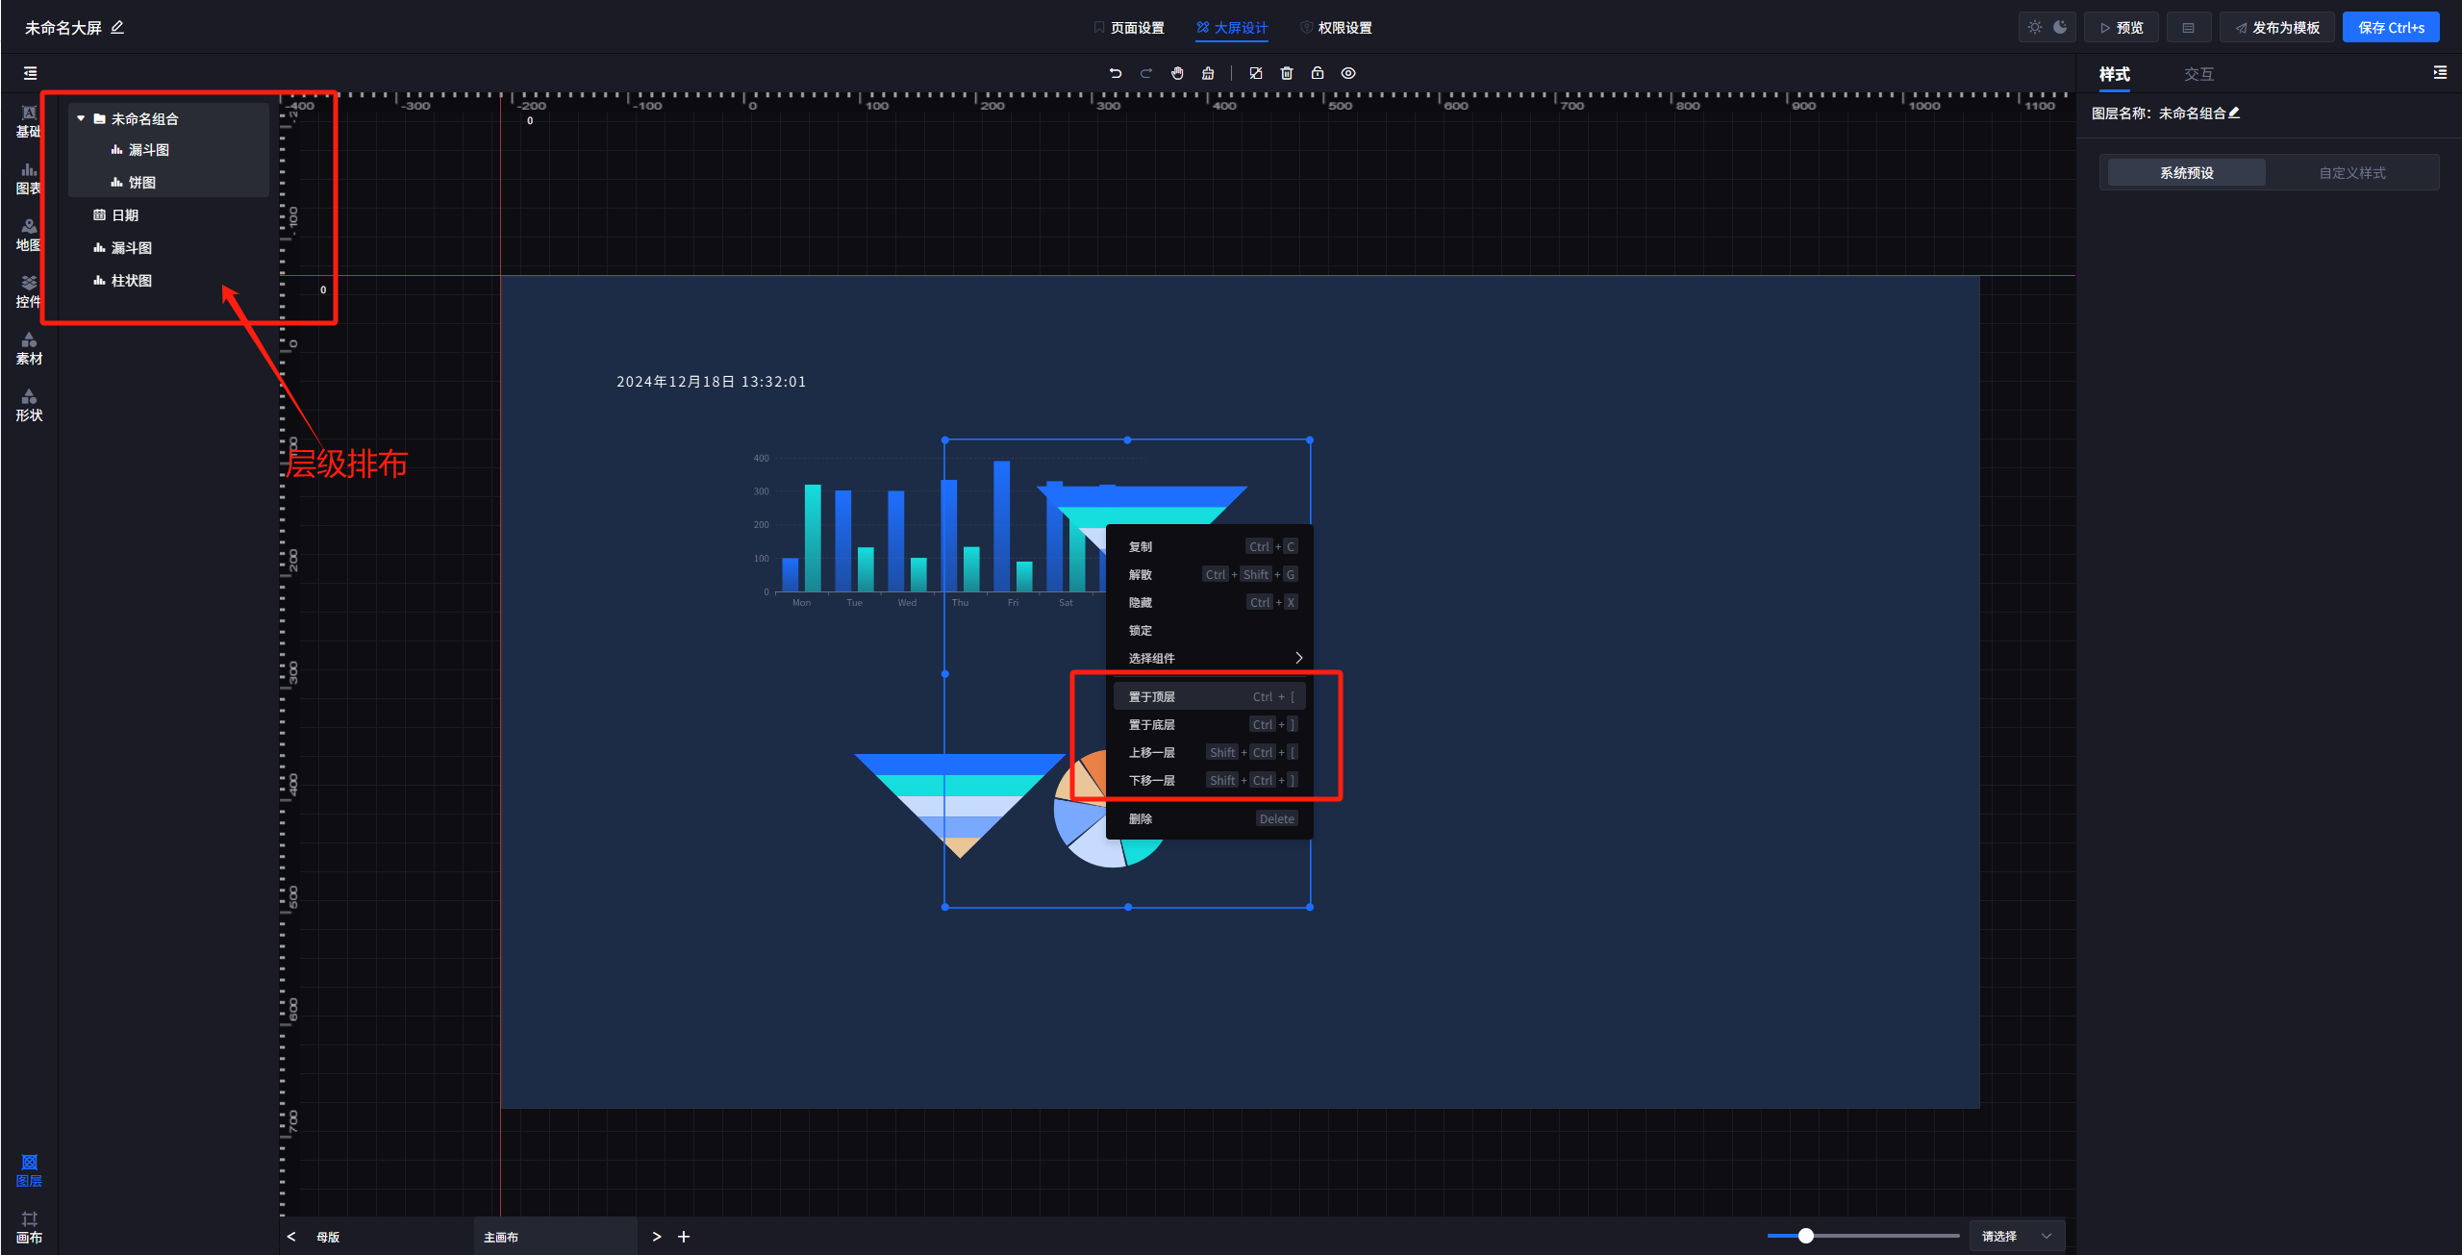Collapse the 未命名组合 group in the layer tree
Viewport: 2462px width, 1255px height.
click(x=81, y=118)
